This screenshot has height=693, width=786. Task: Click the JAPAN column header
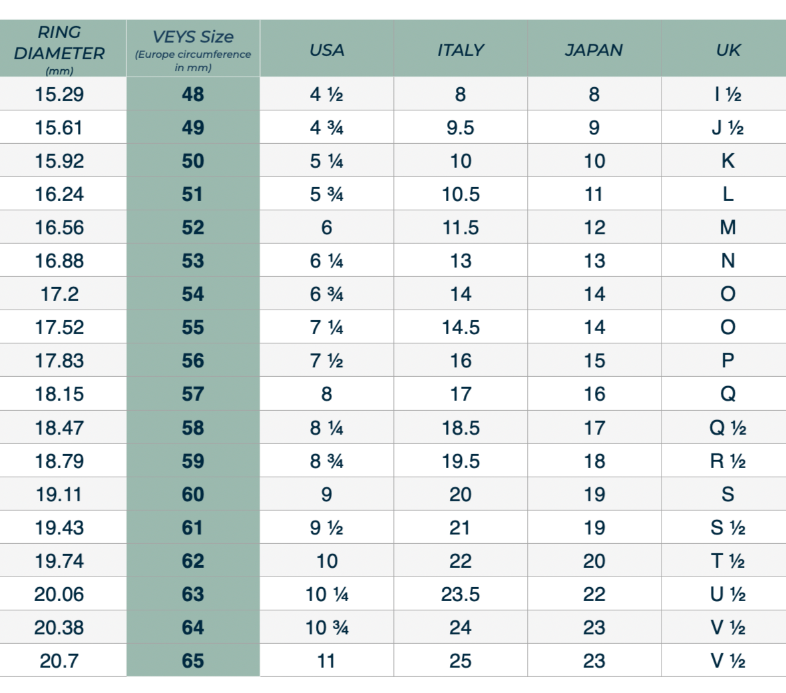coord(594,50)
